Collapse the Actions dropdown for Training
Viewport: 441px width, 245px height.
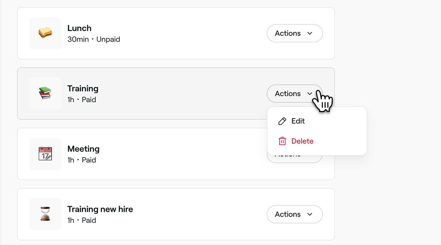pos(295,94)
